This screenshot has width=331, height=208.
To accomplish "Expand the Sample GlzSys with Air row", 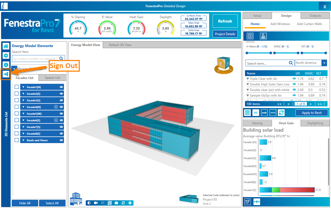I will tap(248, 95).
